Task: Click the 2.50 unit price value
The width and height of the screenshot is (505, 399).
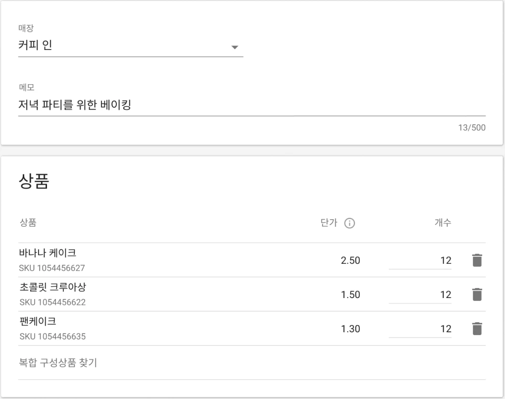Action: (351, 260)
